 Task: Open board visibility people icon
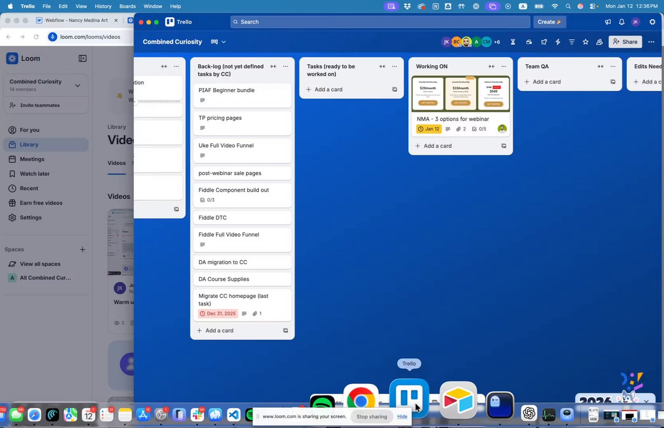(599, 42)
